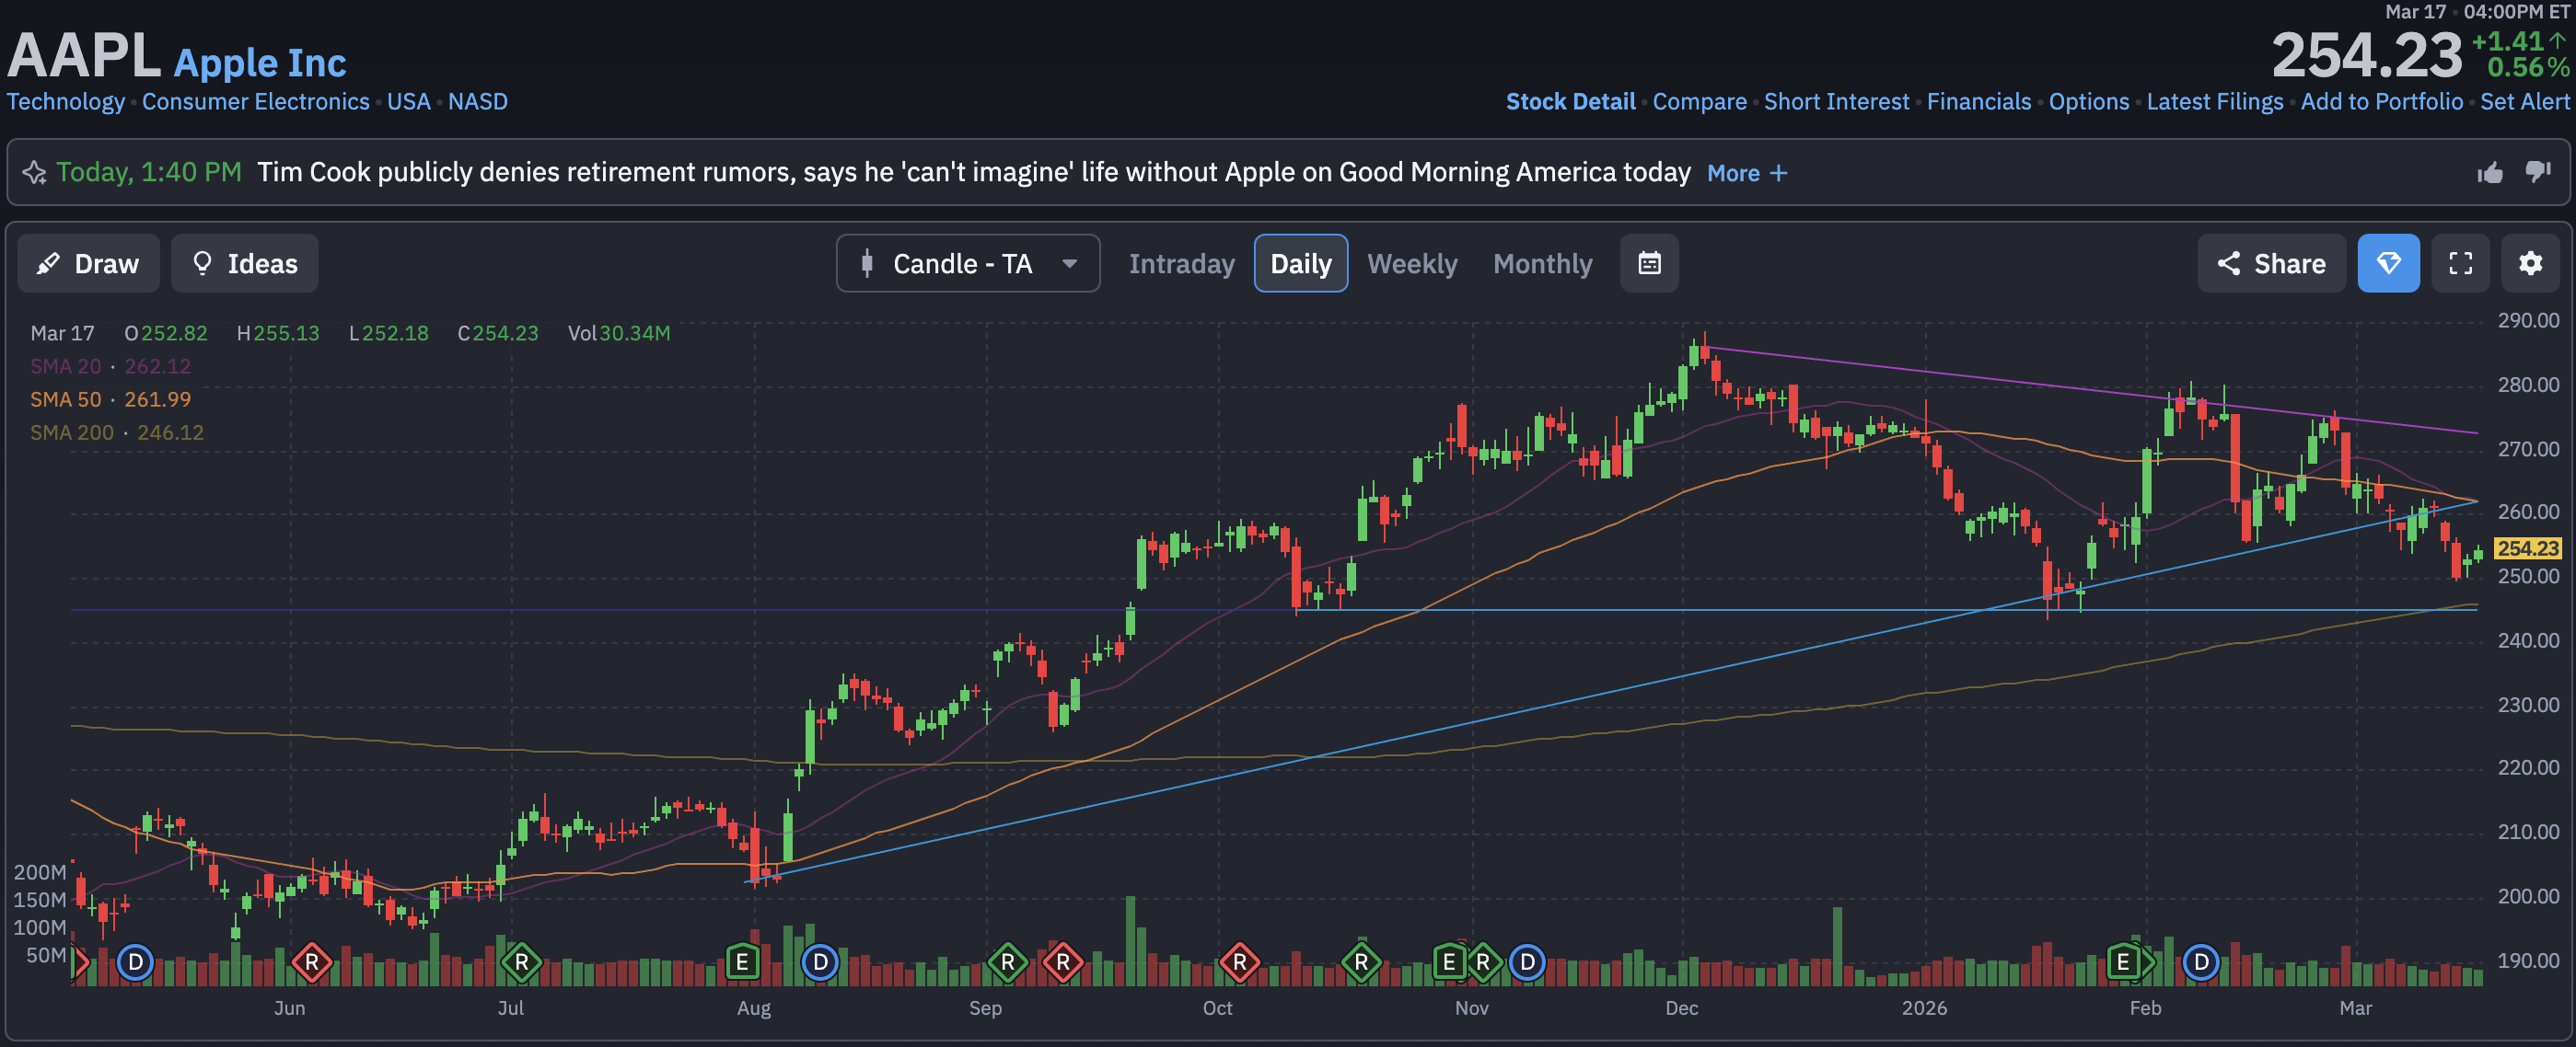
Task: Switch to Weekly timeframe tab
Action: 1411,264
